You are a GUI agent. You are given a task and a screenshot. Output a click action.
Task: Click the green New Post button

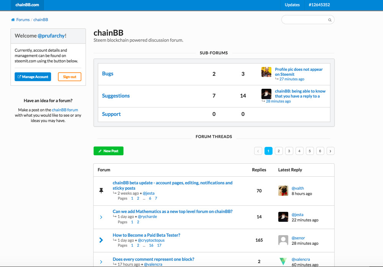108,151
